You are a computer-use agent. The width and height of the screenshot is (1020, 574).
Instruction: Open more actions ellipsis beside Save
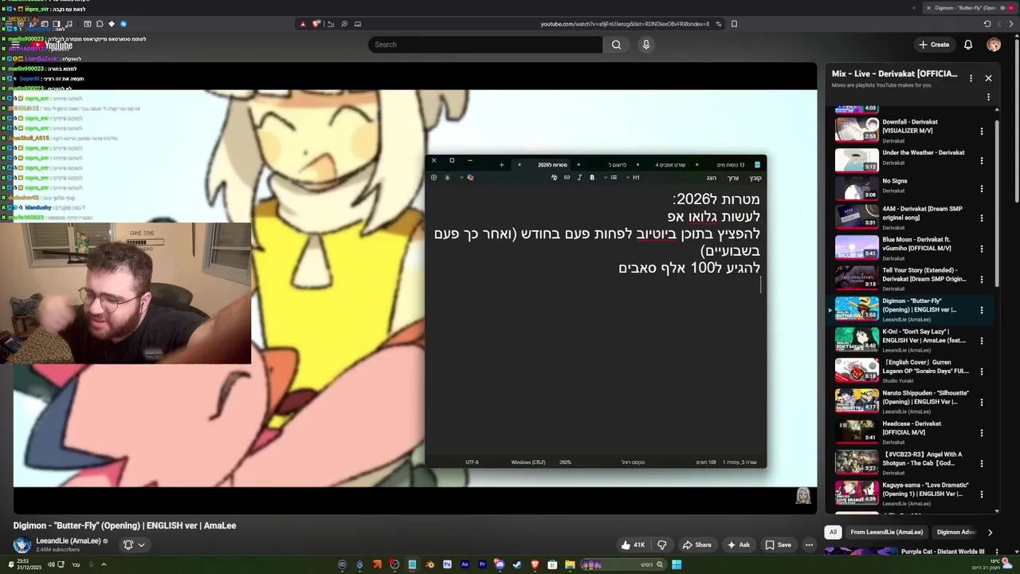pos(809,545)
